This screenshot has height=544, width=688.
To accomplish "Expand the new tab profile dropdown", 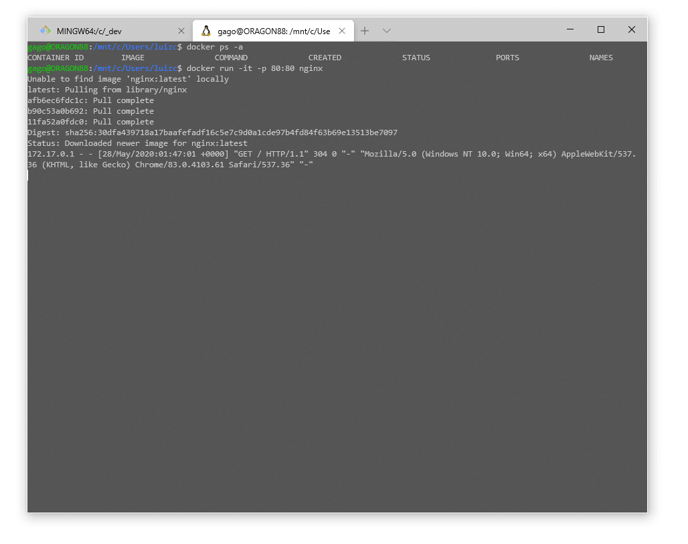I will [x=387, y=31].
